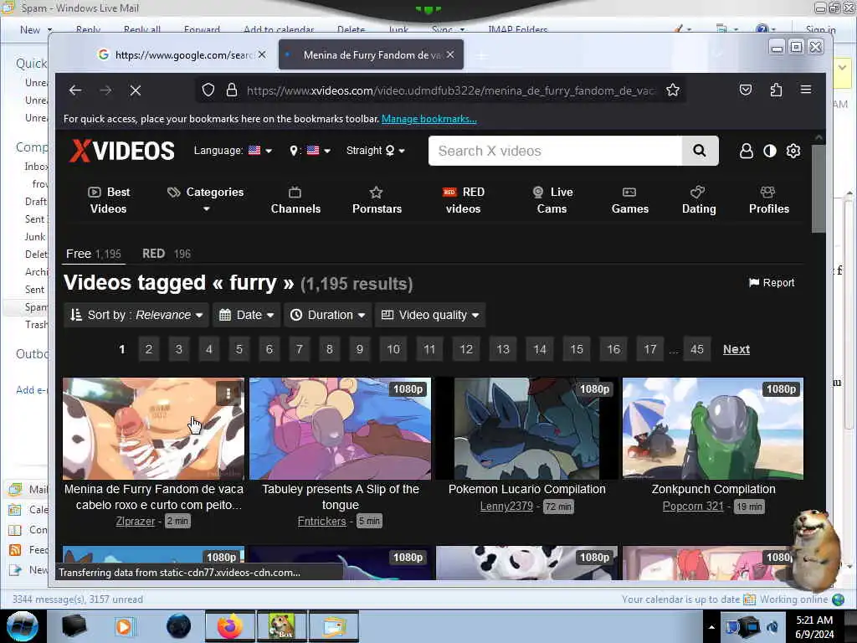Open the Firefox hamburger menu

[x=806, y=90]
